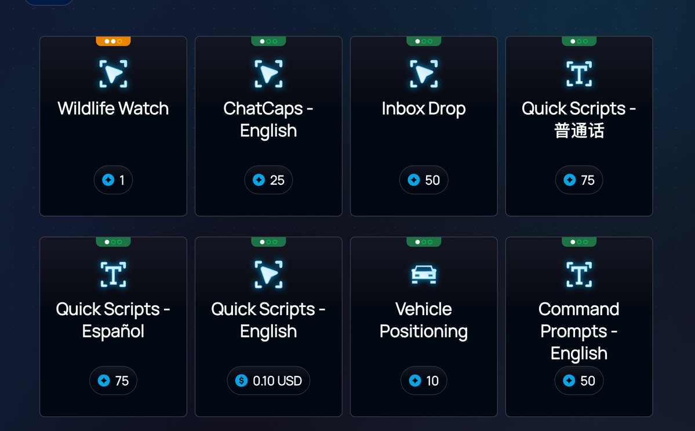Click the text icon on Quick Scripts 普通话

point(579,74)
